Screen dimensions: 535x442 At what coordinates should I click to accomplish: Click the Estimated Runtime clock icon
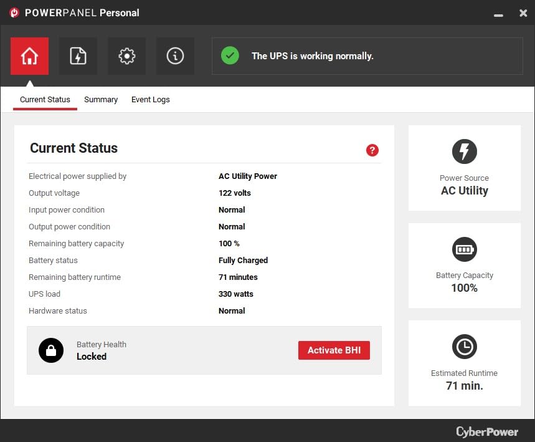(464, 347)
